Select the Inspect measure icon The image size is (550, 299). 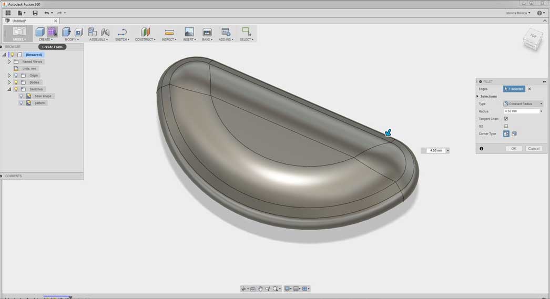[169, 32]
